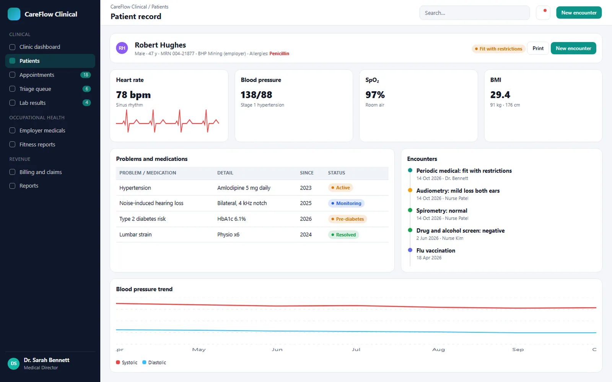Click New encounter beside the Print button
This screenshot has height=382, width=612.
(573, 48)
